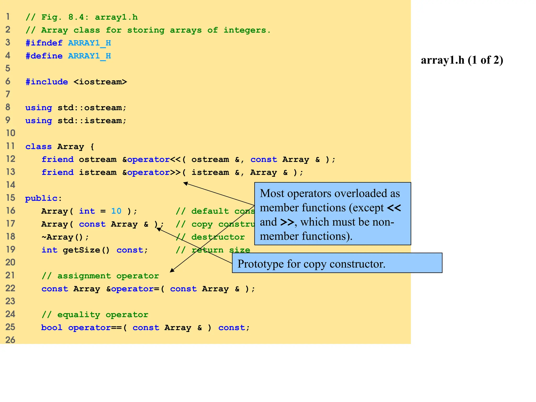Click the '~Array();' destructor line

tap(65, 237)
